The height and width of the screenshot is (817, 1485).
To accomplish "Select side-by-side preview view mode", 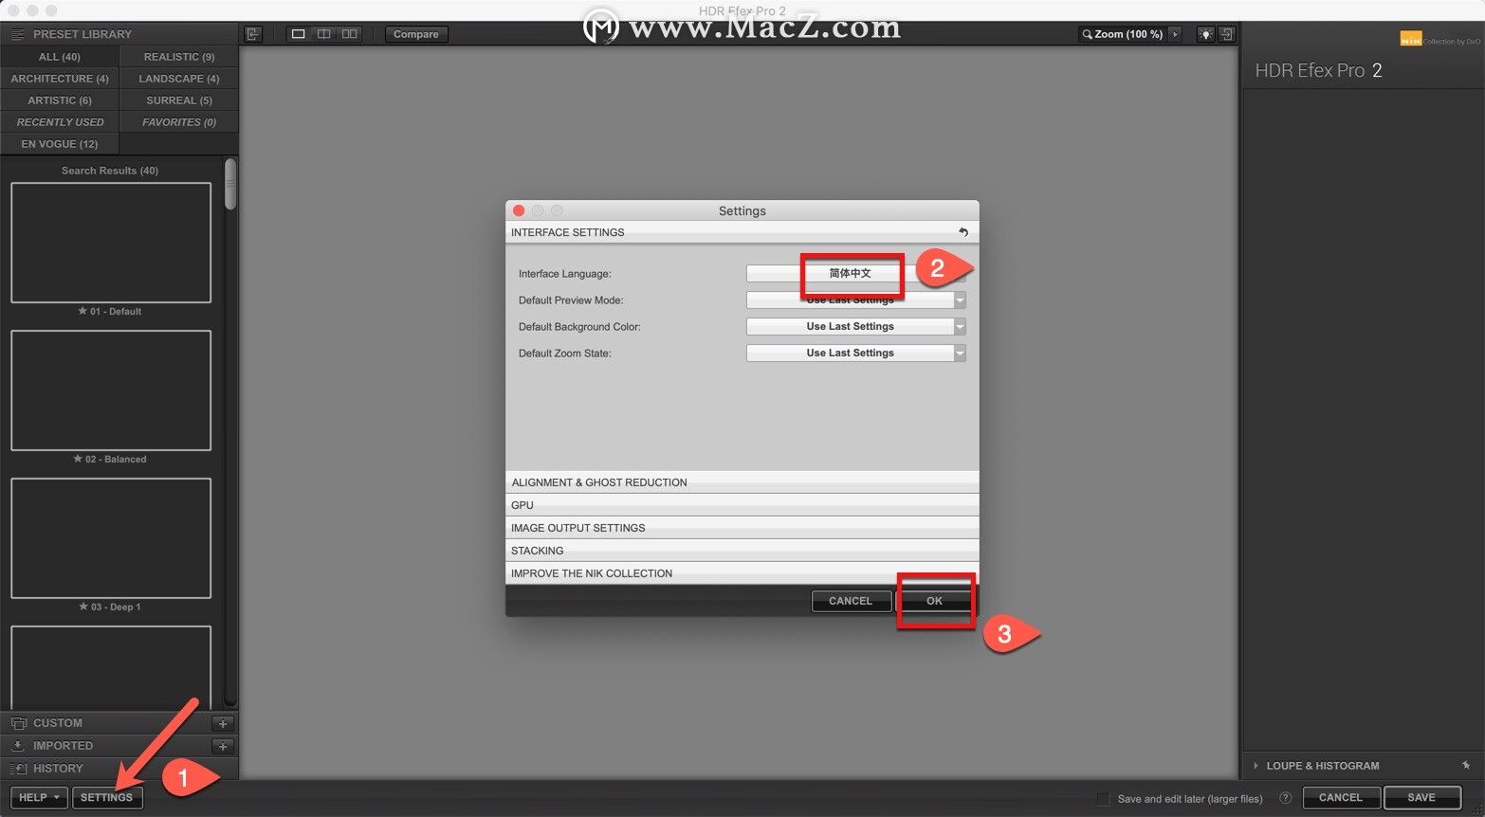I will click(350, 34).
